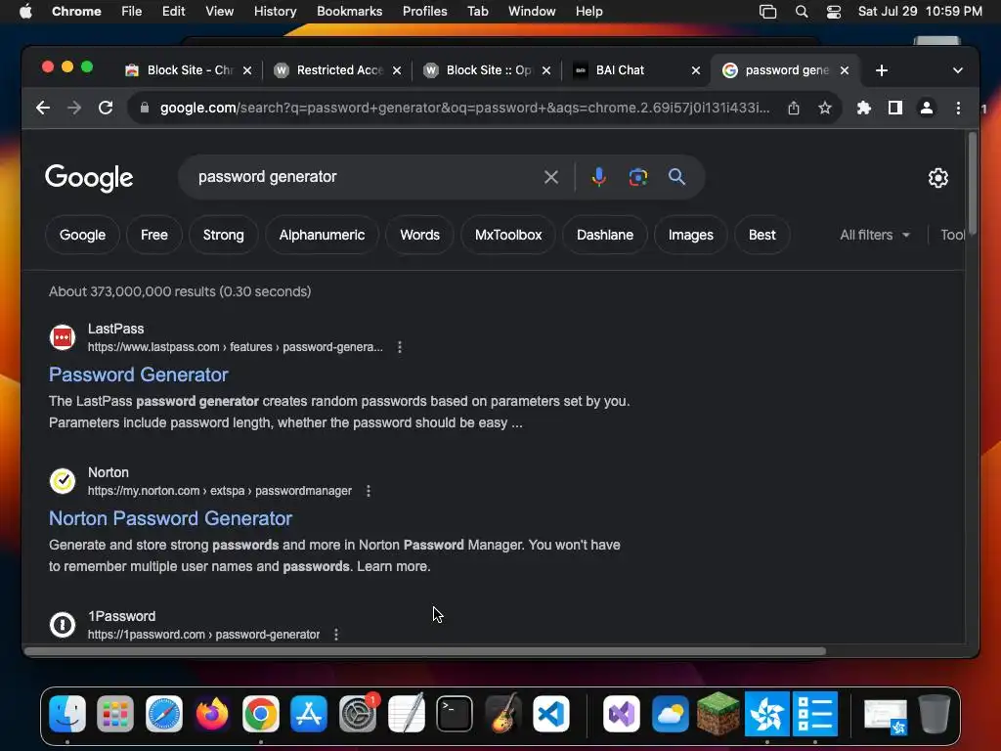
Task: Open Chrome's three-dot menu
Action: coord(958,108)
